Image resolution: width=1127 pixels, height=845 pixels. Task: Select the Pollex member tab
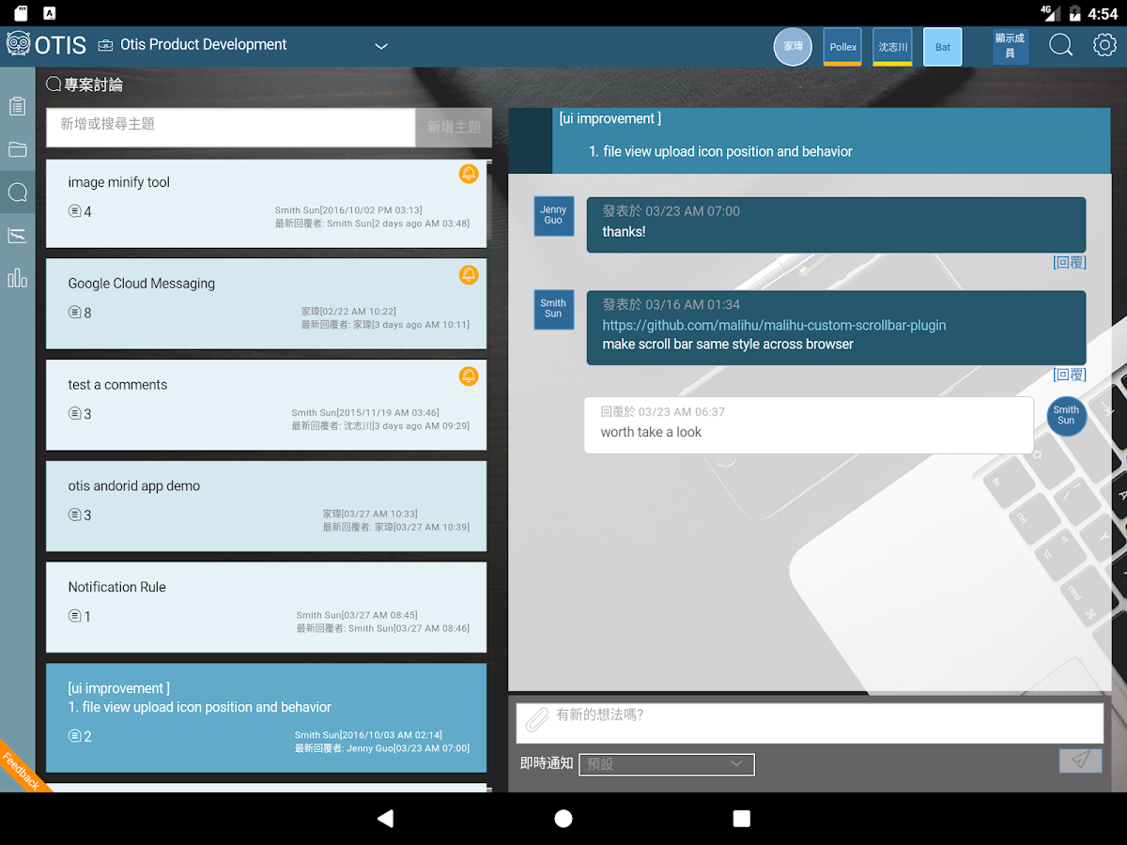[x=842, y=47]
